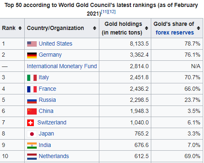Click the India flag icon
Viewport: 204px width, 163px height.
(x=32, y=145)
